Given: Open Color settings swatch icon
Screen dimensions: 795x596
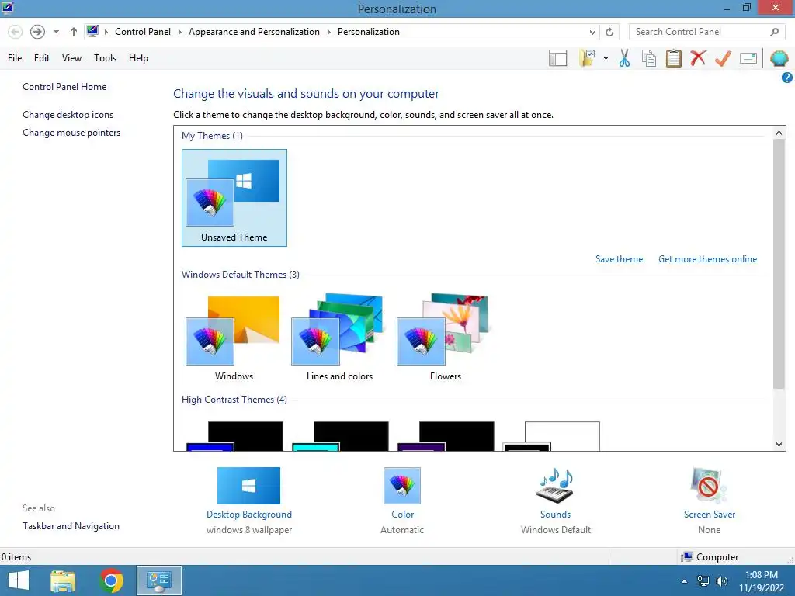Looking at the screenshot, I should [x=402, y=486].
